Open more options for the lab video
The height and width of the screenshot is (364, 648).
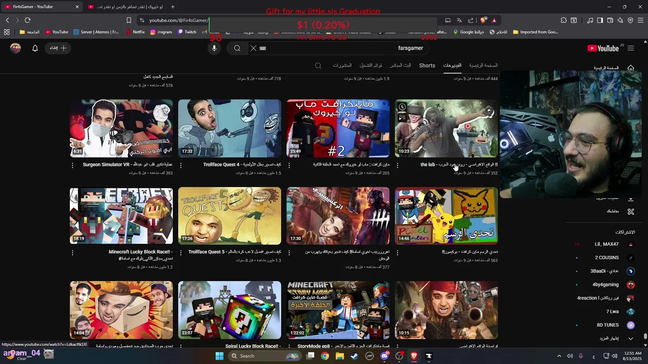[397, 165]
